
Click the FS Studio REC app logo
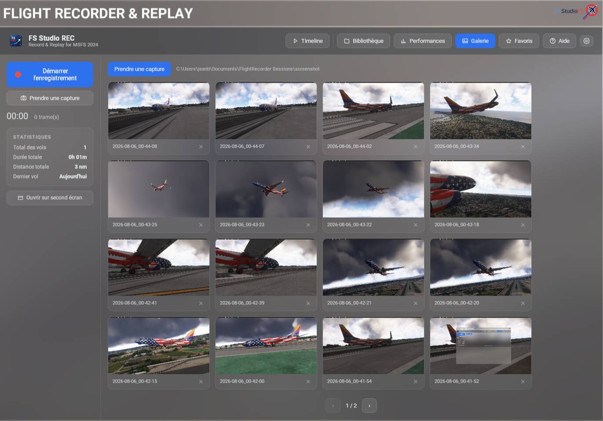click(16, 41)
